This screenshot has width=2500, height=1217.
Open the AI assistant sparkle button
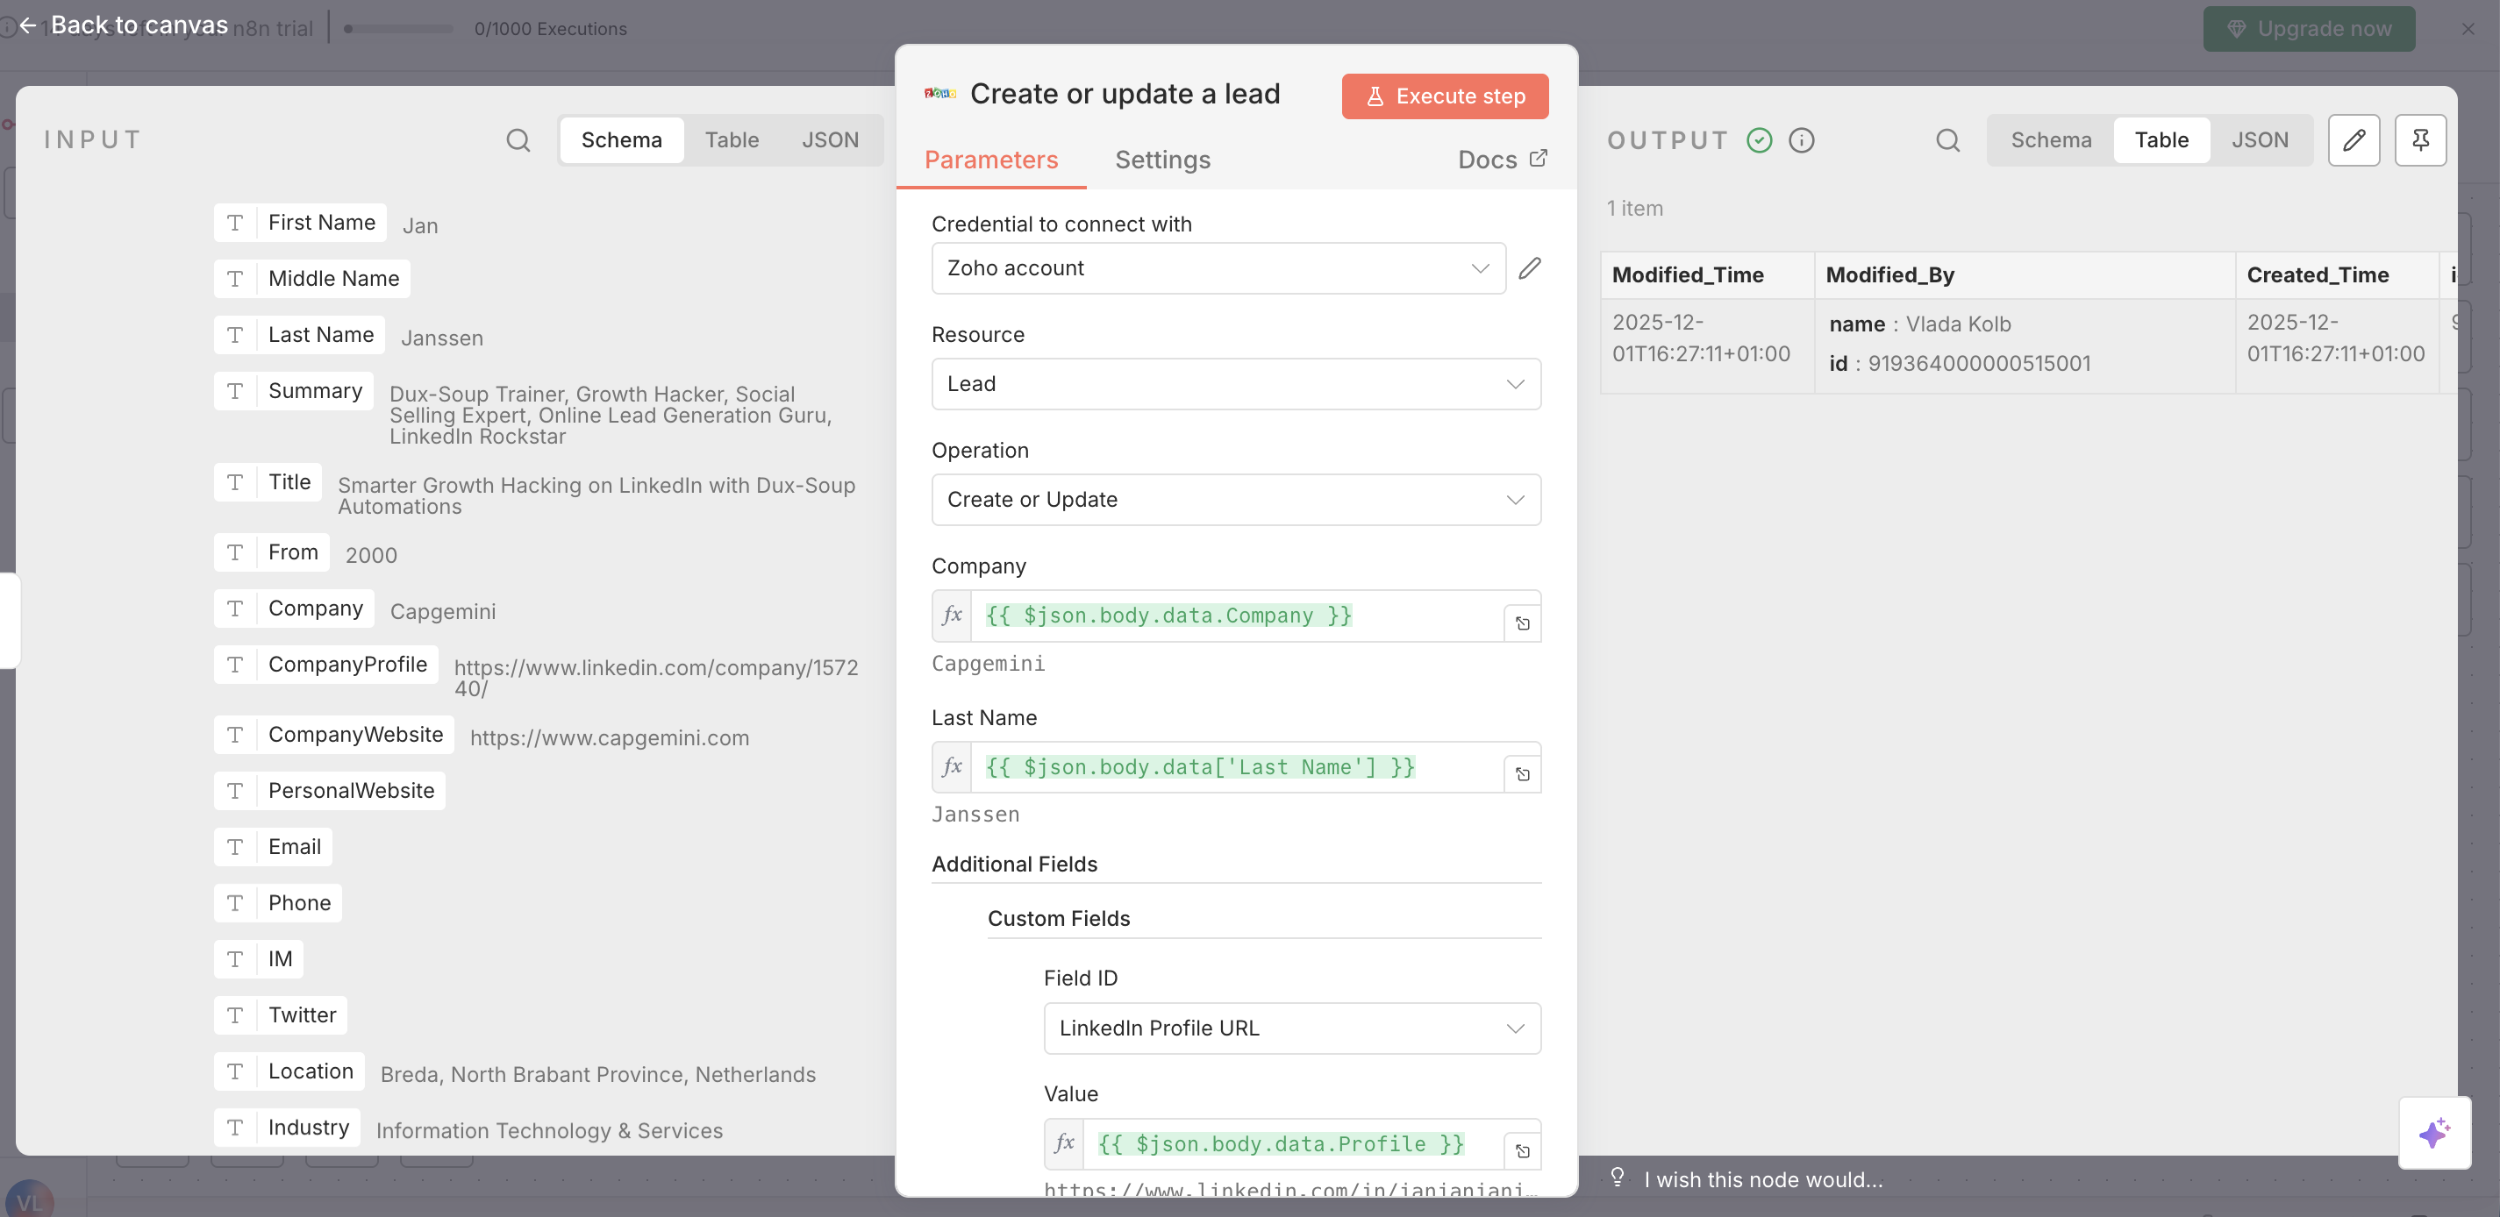2433,1132
